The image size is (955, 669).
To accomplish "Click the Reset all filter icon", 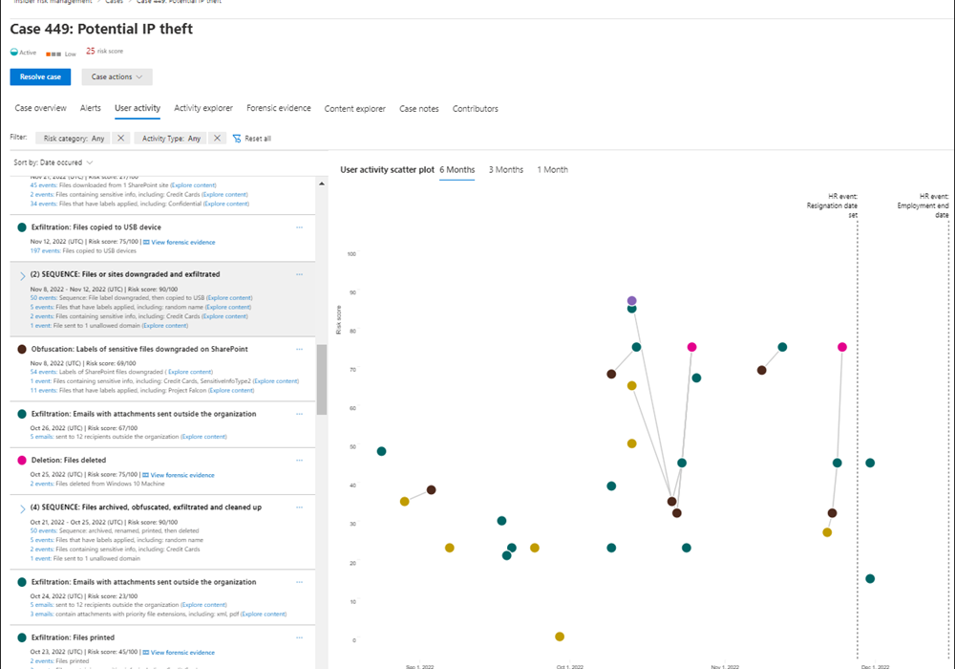I will pyautogui.click(x=237, y=139).
